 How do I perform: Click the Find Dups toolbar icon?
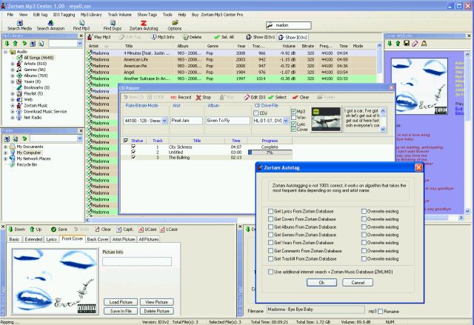[112, 24]
